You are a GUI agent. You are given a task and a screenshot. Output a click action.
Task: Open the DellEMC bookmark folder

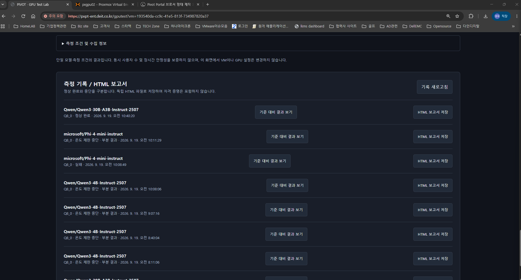coord(412,26)
